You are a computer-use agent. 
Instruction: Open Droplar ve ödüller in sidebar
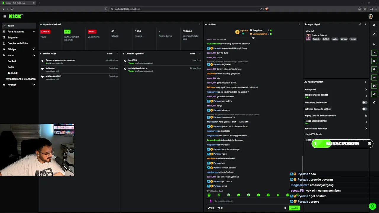tap(19, 43)
